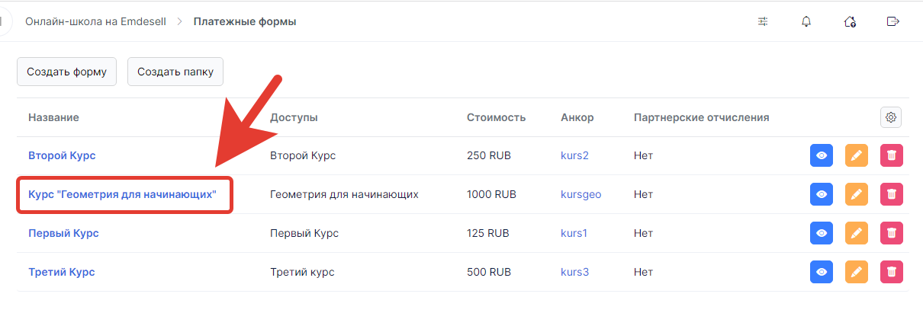923x329 pixels.
Task: Open the notifications bell icon
Action: (x=806, y=21)
